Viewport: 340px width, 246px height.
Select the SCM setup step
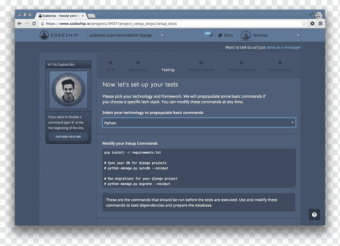[x=110, y=63]
